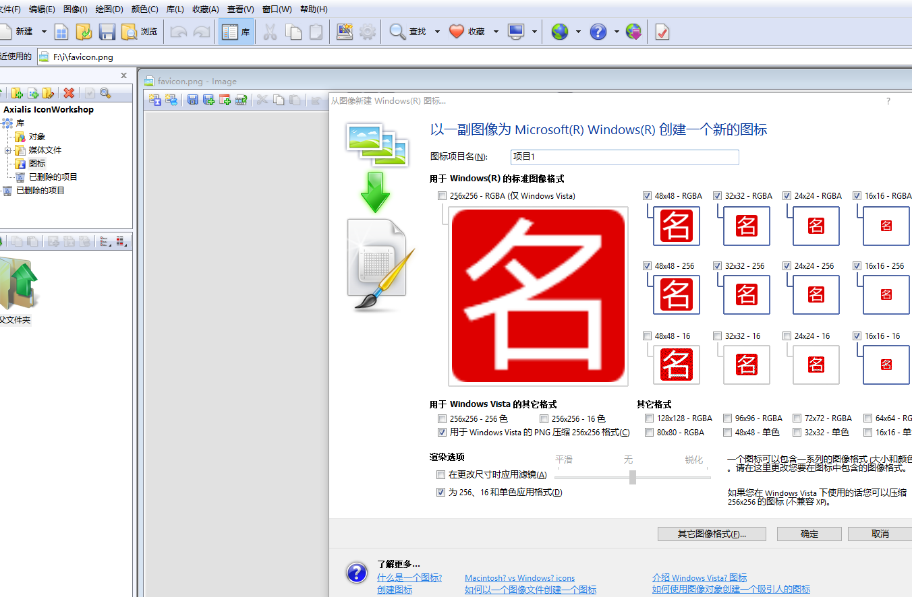Open the 绘图(D) menu
The height and width of the screenshot is (597, 912).
[109, 9]
